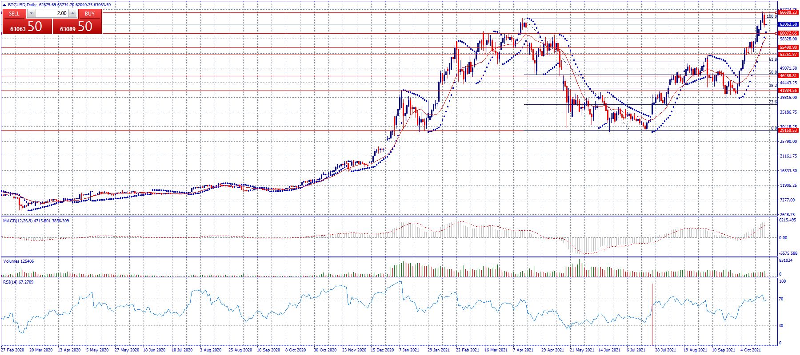The width and height of the screenshot is (800, 355).
Task: Decrease volume with the down arrow
Action: (31, 13)
